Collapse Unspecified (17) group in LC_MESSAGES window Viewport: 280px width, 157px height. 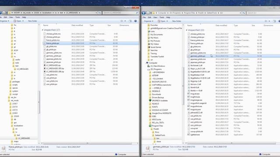(x=42, y=30)
